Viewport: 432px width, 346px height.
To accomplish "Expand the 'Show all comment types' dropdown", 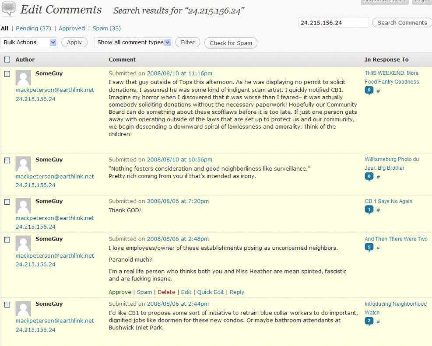I will [x=133, y=42].
